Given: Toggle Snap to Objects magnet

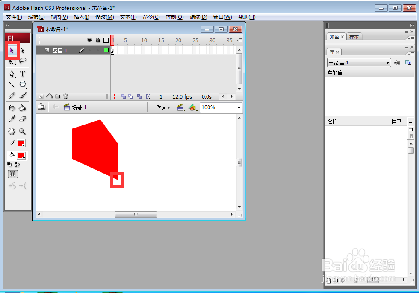Looking at the screenshot, I should (x=12, y=174).
